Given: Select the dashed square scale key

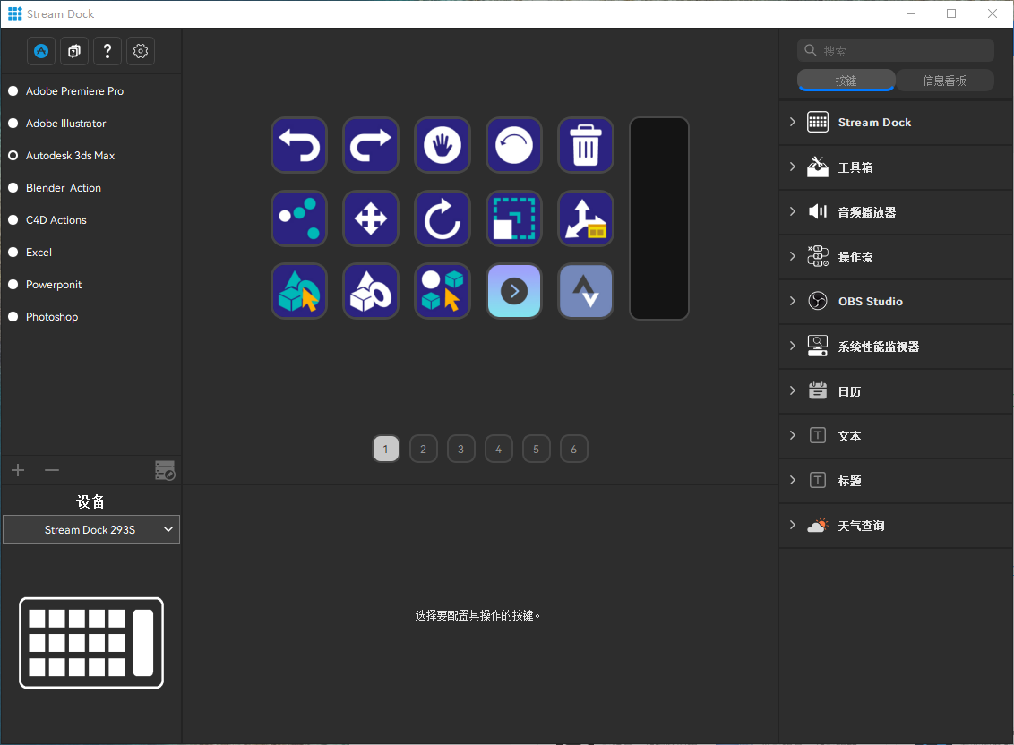Looking at the screenshot, I should 514,218.
